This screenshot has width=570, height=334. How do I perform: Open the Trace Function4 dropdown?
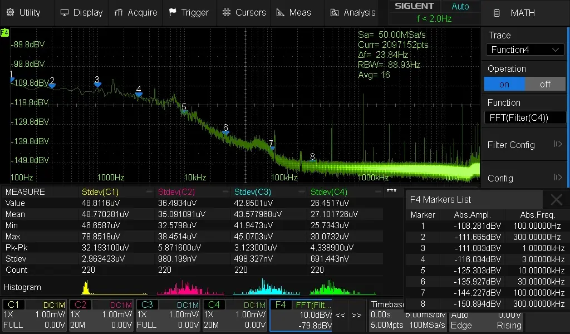point(525,50)
